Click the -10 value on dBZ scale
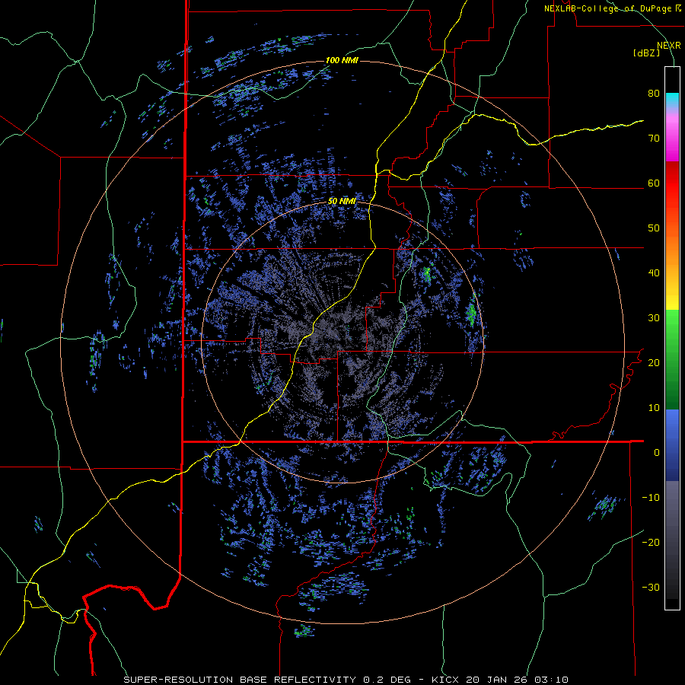This screenshot has height=685, width=685. tap(651, 497)
